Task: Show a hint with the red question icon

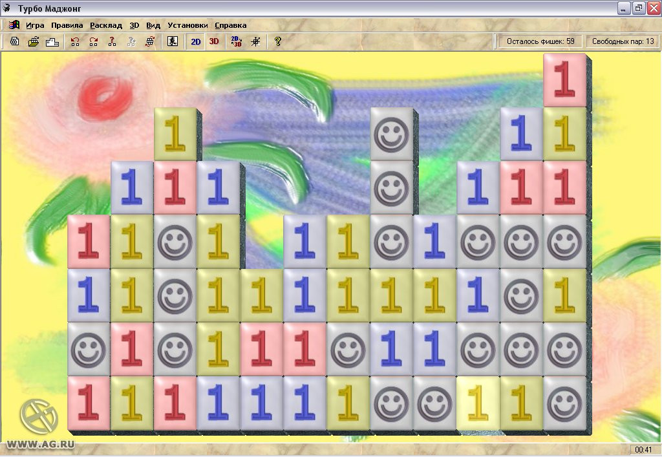Action: coord(112,41)
